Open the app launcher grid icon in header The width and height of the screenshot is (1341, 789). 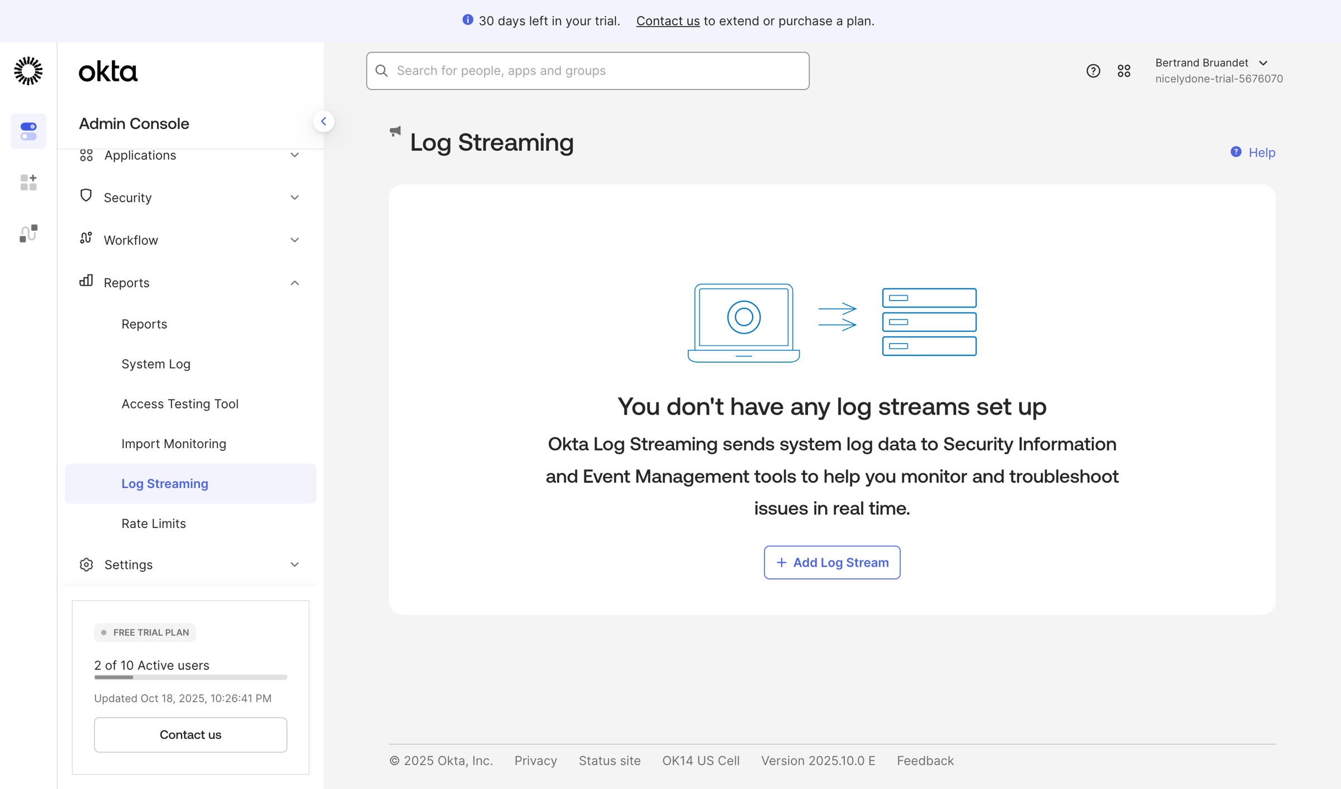coord(1124,71)
